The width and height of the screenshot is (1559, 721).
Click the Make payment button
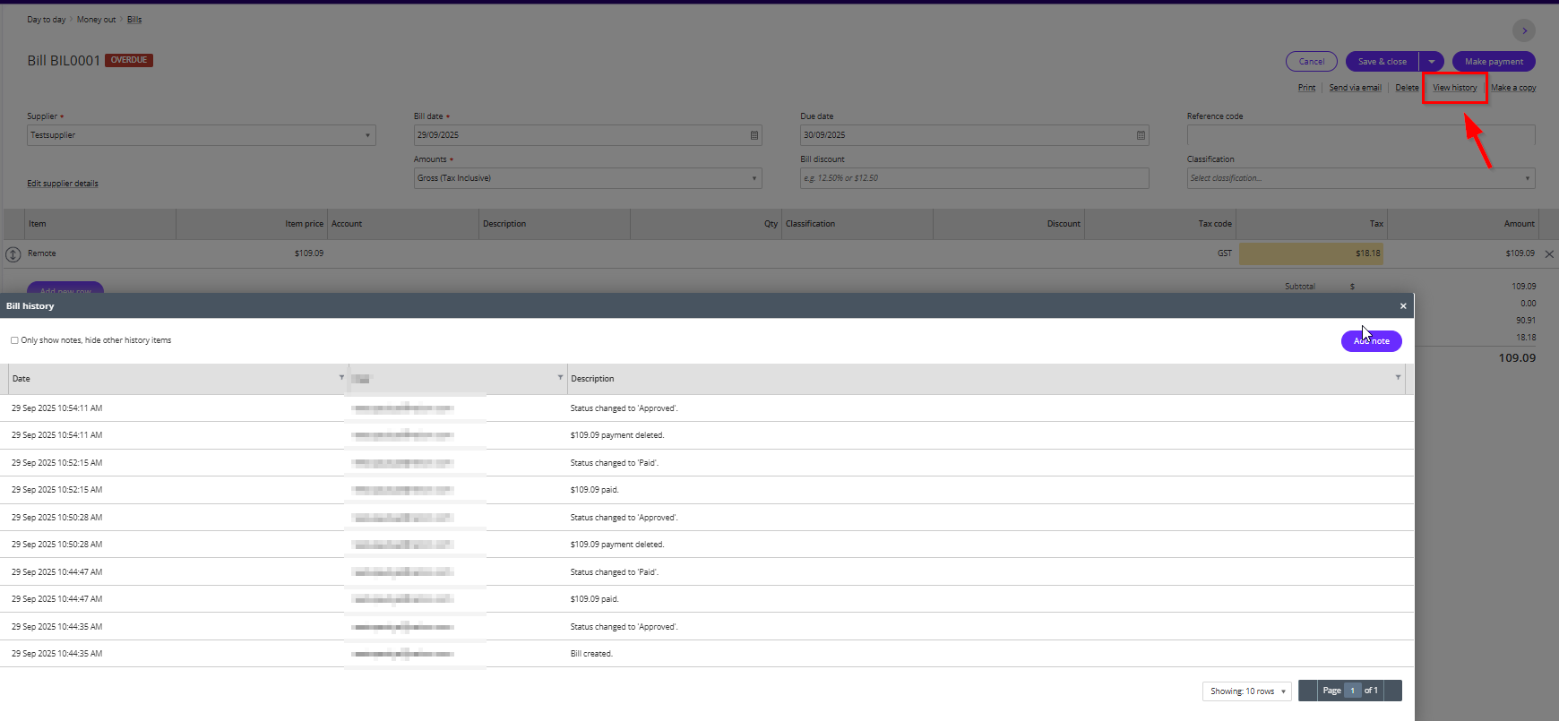click(1494, 62)
